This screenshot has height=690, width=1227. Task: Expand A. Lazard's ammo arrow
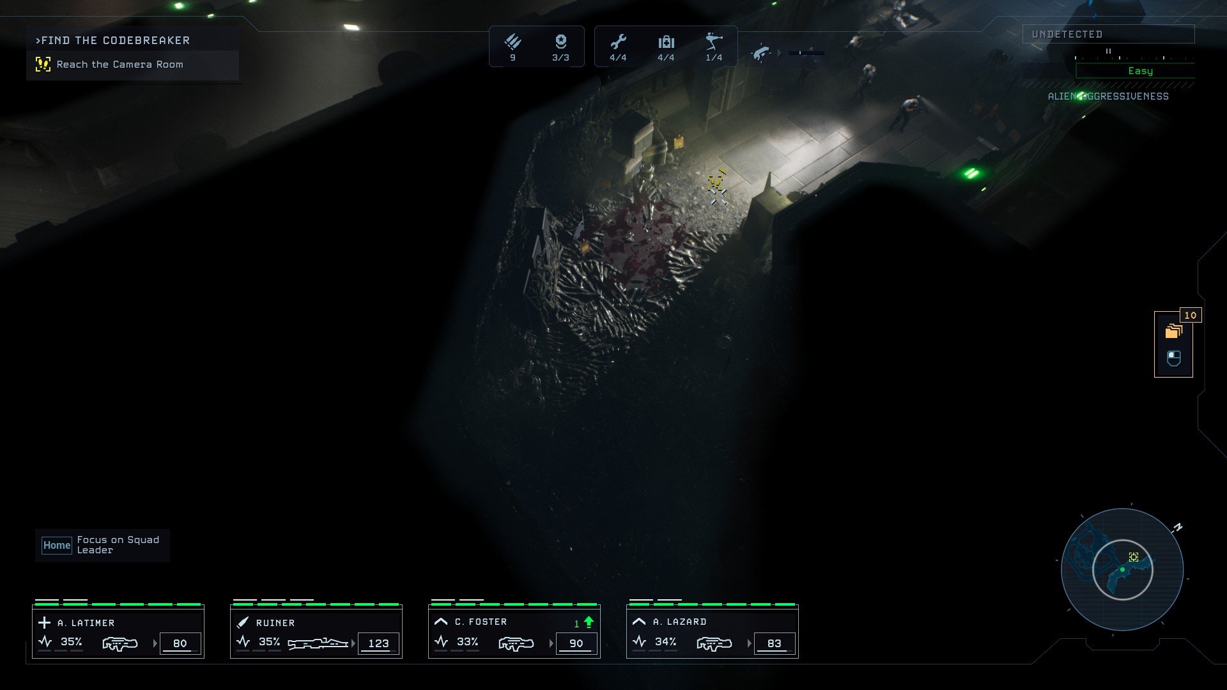[750, 643]
